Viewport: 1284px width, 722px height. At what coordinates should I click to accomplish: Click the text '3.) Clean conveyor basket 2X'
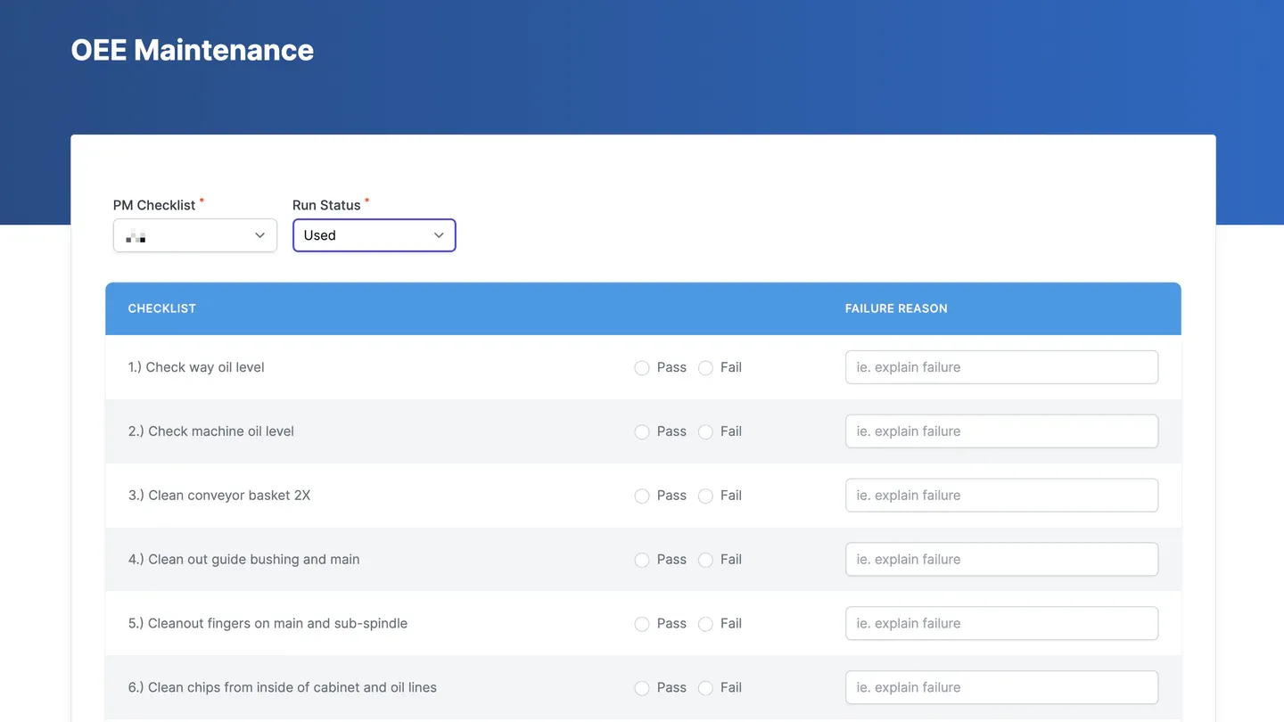tap(219, 496)
